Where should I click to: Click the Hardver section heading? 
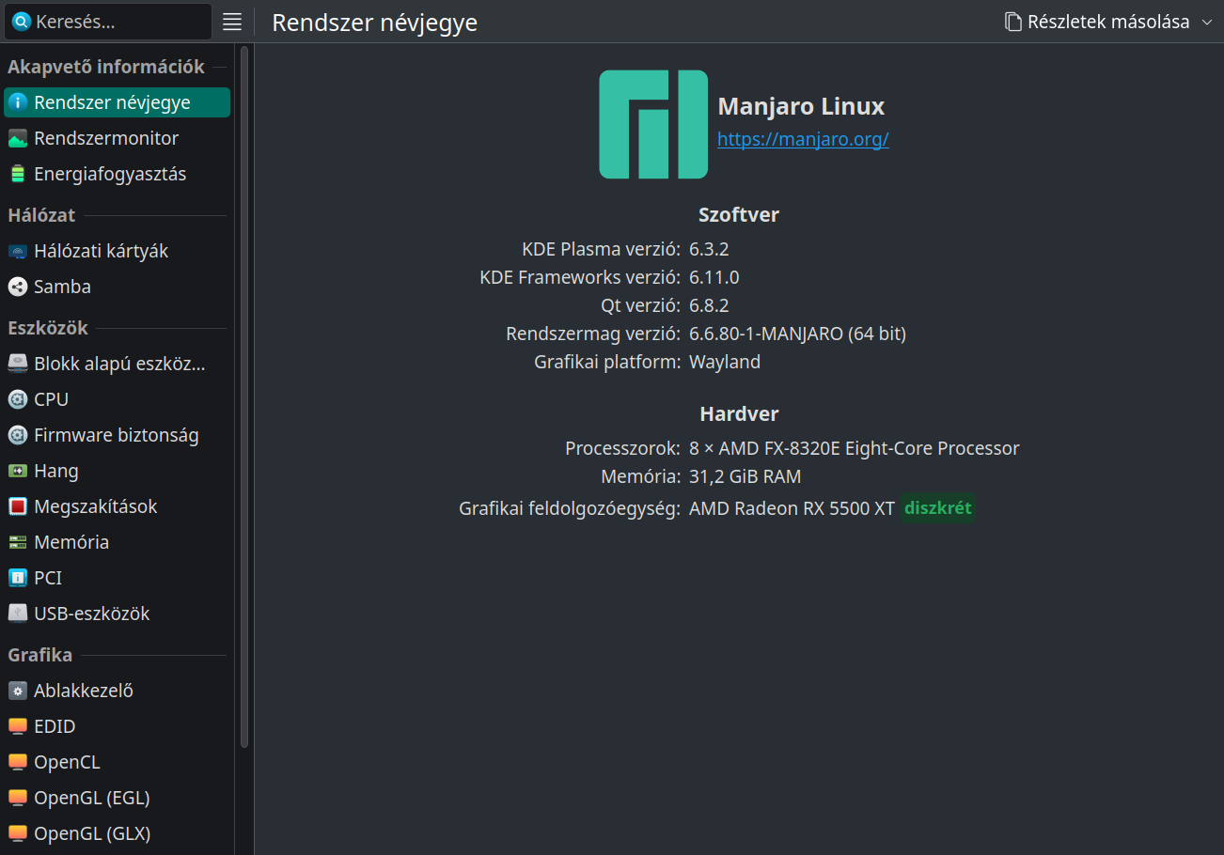click(739, 413)
